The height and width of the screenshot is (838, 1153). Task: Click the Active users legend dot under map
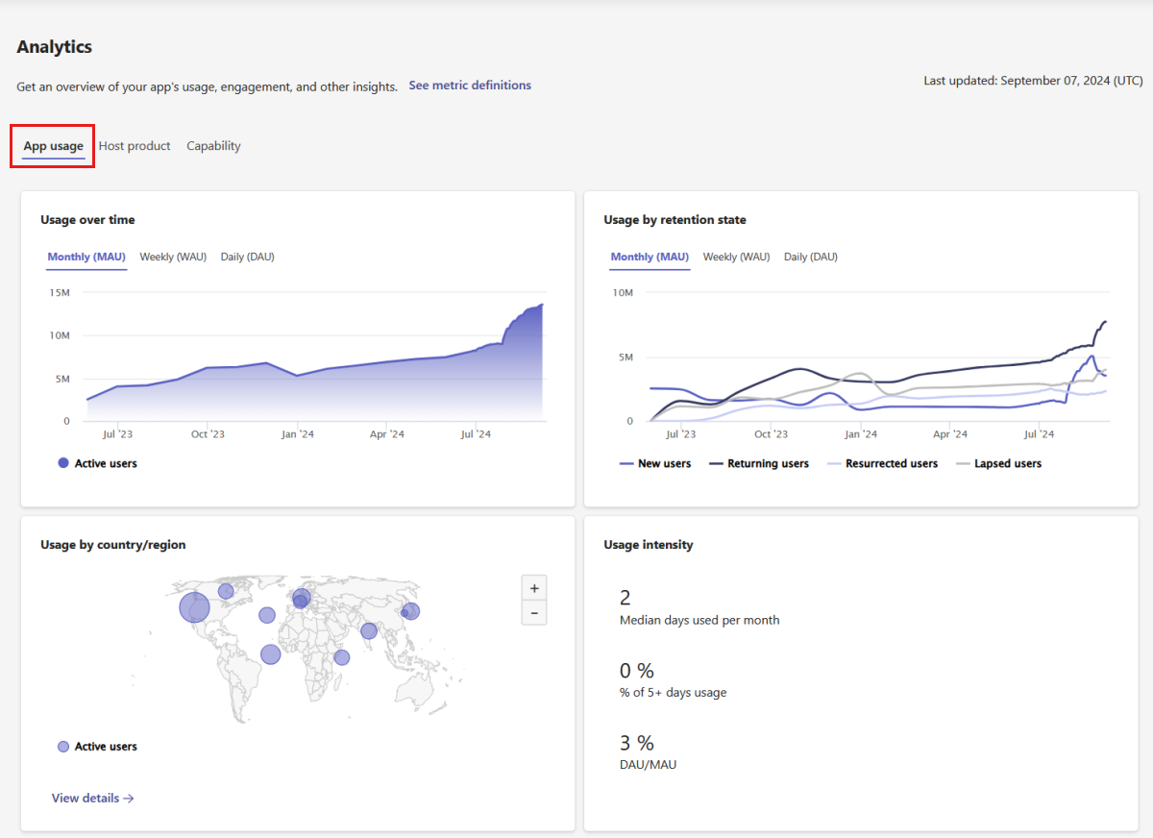coord(63,747)
